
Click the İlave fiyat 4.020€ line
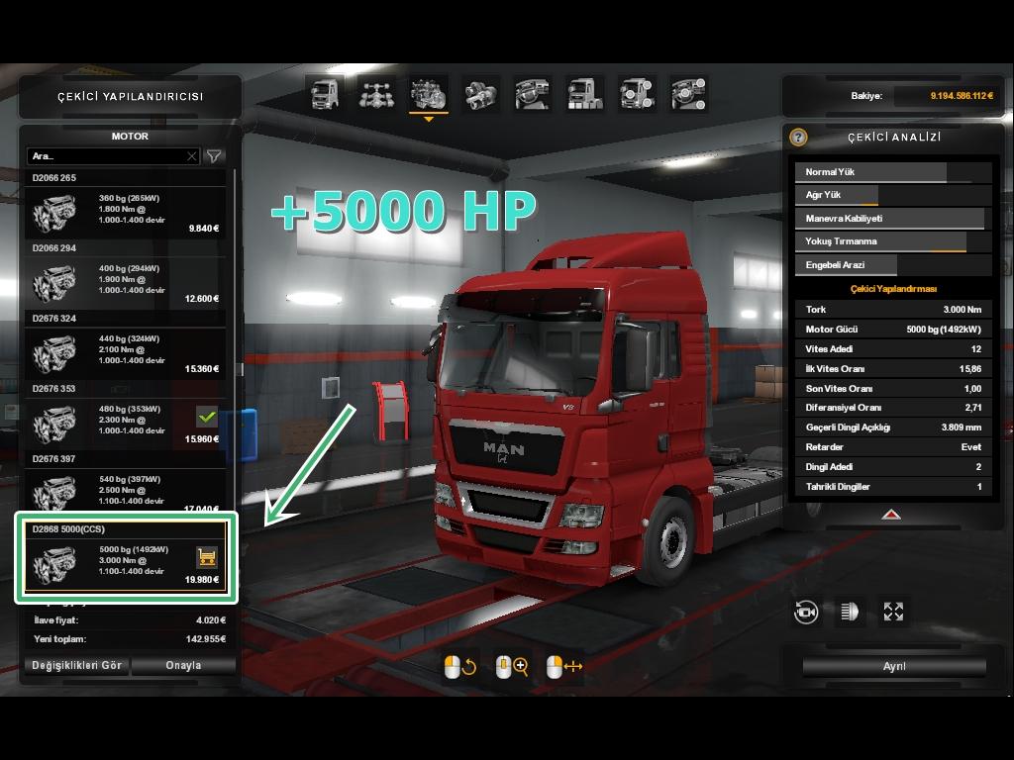pos(130,620)
